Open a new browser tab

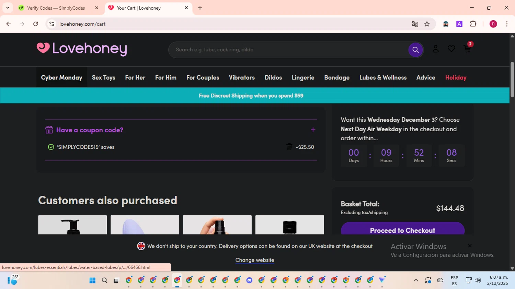point(200,8)
